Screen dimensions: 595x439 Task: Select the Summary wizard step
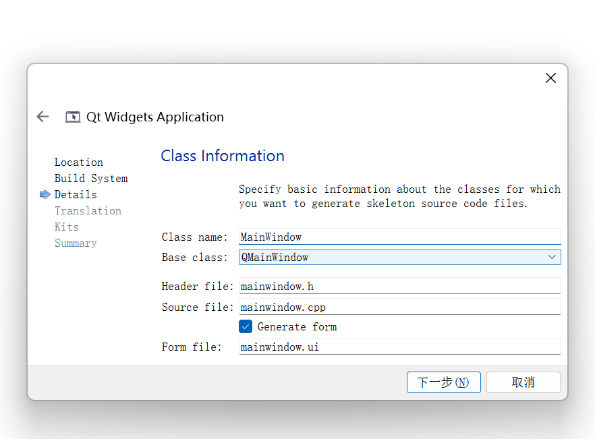tap(76, 243)
